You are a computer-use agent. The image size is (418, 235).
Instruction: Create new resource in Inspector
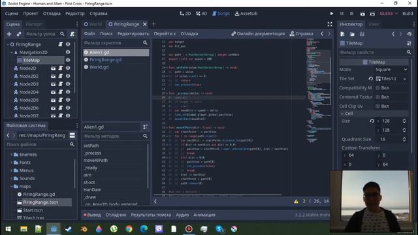coord(342,34)
